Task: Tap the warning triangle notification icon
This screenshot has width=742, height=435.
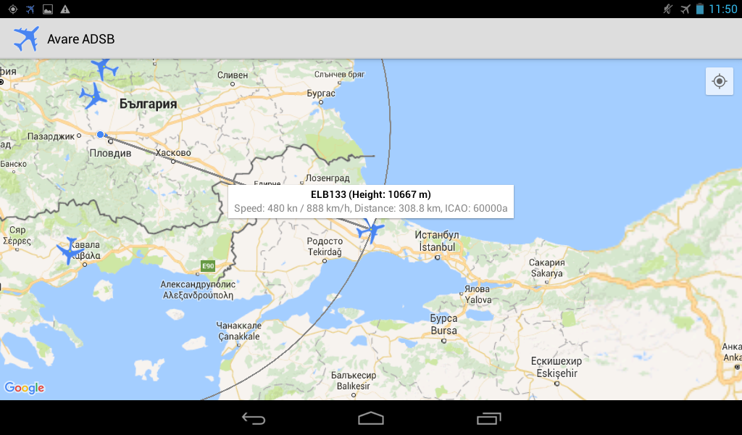Action: tap(64, 9)
